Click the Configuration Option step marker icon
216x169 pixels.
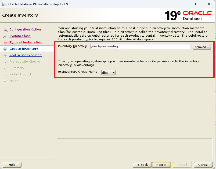coord(5,30)
